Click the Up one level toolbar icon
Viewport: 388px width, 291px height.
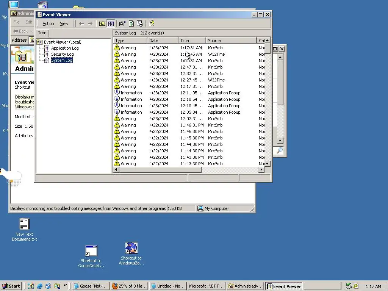click(102, 23)
